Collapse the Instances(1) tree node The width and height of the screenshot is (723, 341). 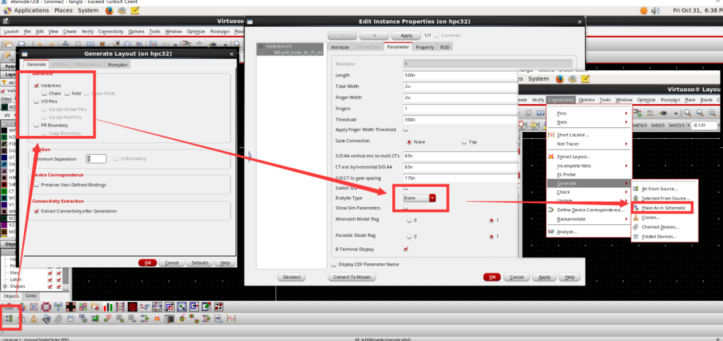[261, 46]
